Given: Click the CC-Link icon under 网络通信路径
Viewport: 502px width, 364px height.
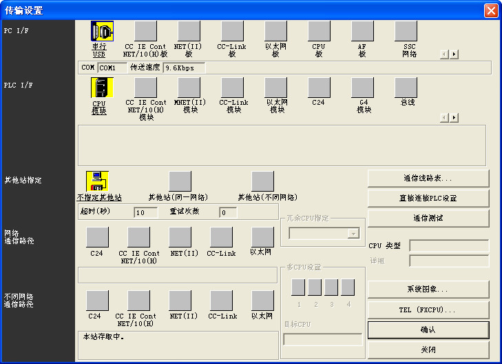Looking at the screenshot, I should (221, 237).
